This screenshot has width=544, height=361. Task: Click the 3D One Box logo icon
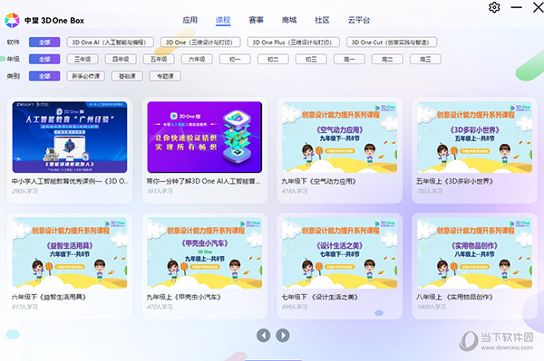(x=12, y=21)
